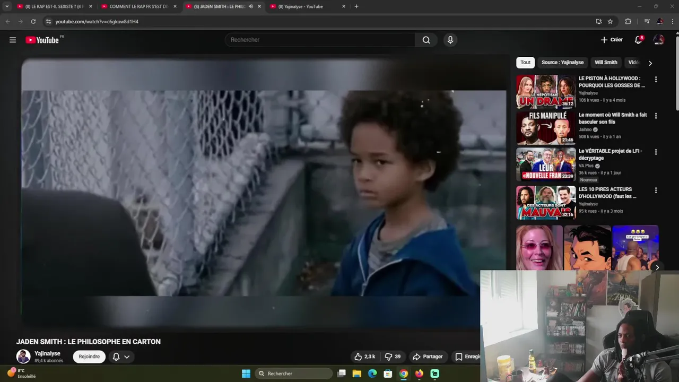Click the taskbar Rechercher search box
679x382 pixels.
tap(293, 374)
